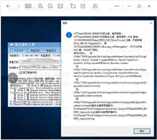Rotate the image using the rotate icon
The image size is (157, 140).
(73, 6)
